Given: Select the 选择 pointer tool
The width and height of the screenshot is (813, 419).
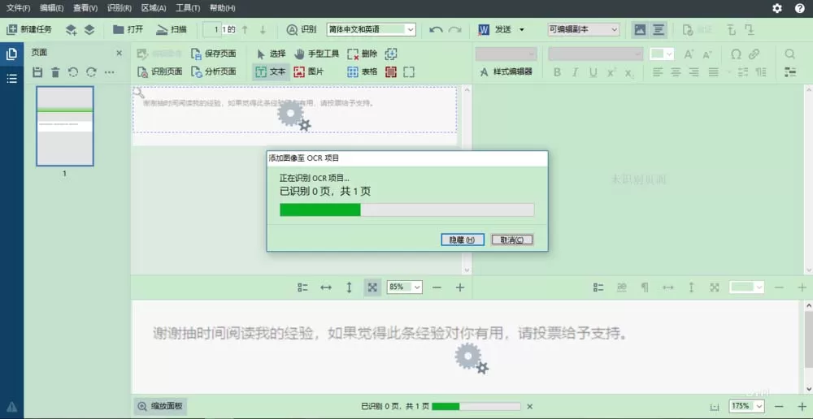Looking at the screenshot, I should coord(272,54).
